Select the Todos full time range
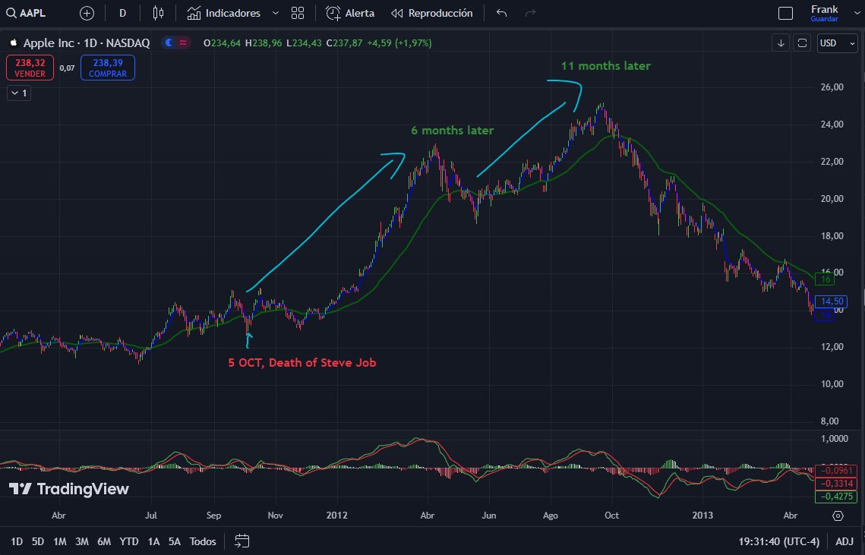865x555 pixels. pyautogui.click(x=203, y=541)
